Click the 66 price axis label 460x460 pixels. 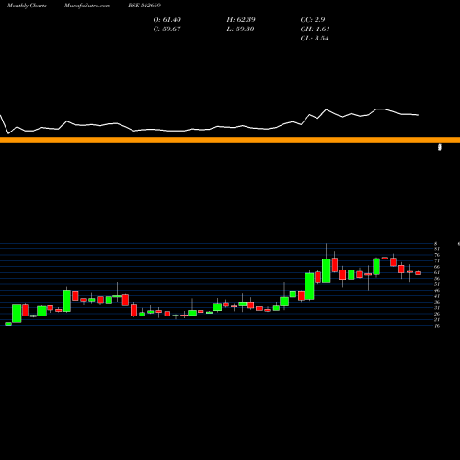pyautogui.click(x=437, y=267)
